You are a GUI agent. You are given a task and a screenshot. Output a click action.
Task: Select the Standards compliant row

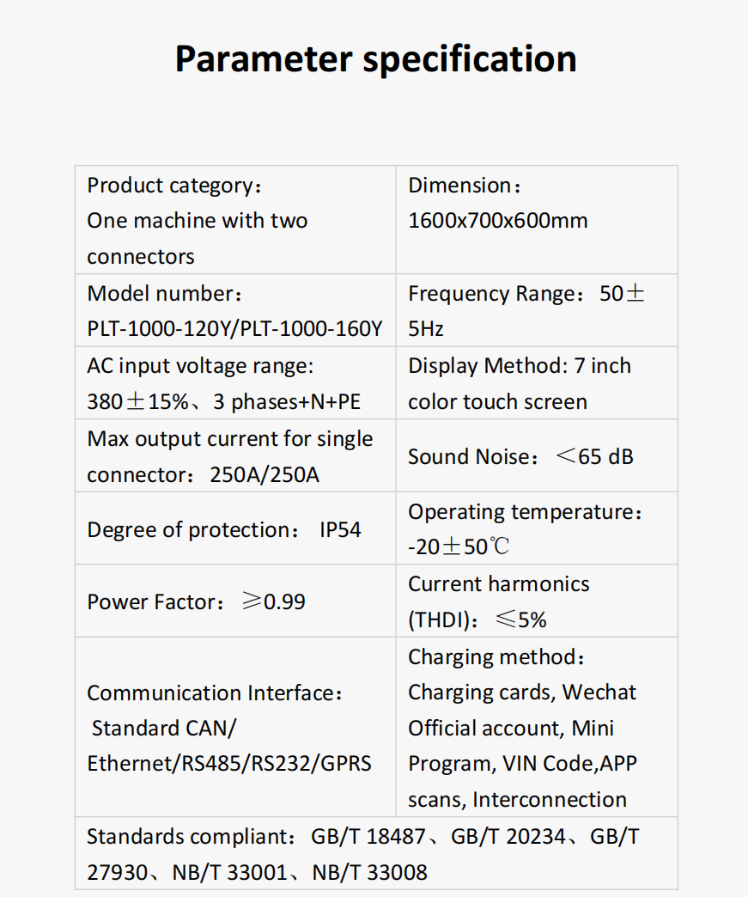coord(376,853)
